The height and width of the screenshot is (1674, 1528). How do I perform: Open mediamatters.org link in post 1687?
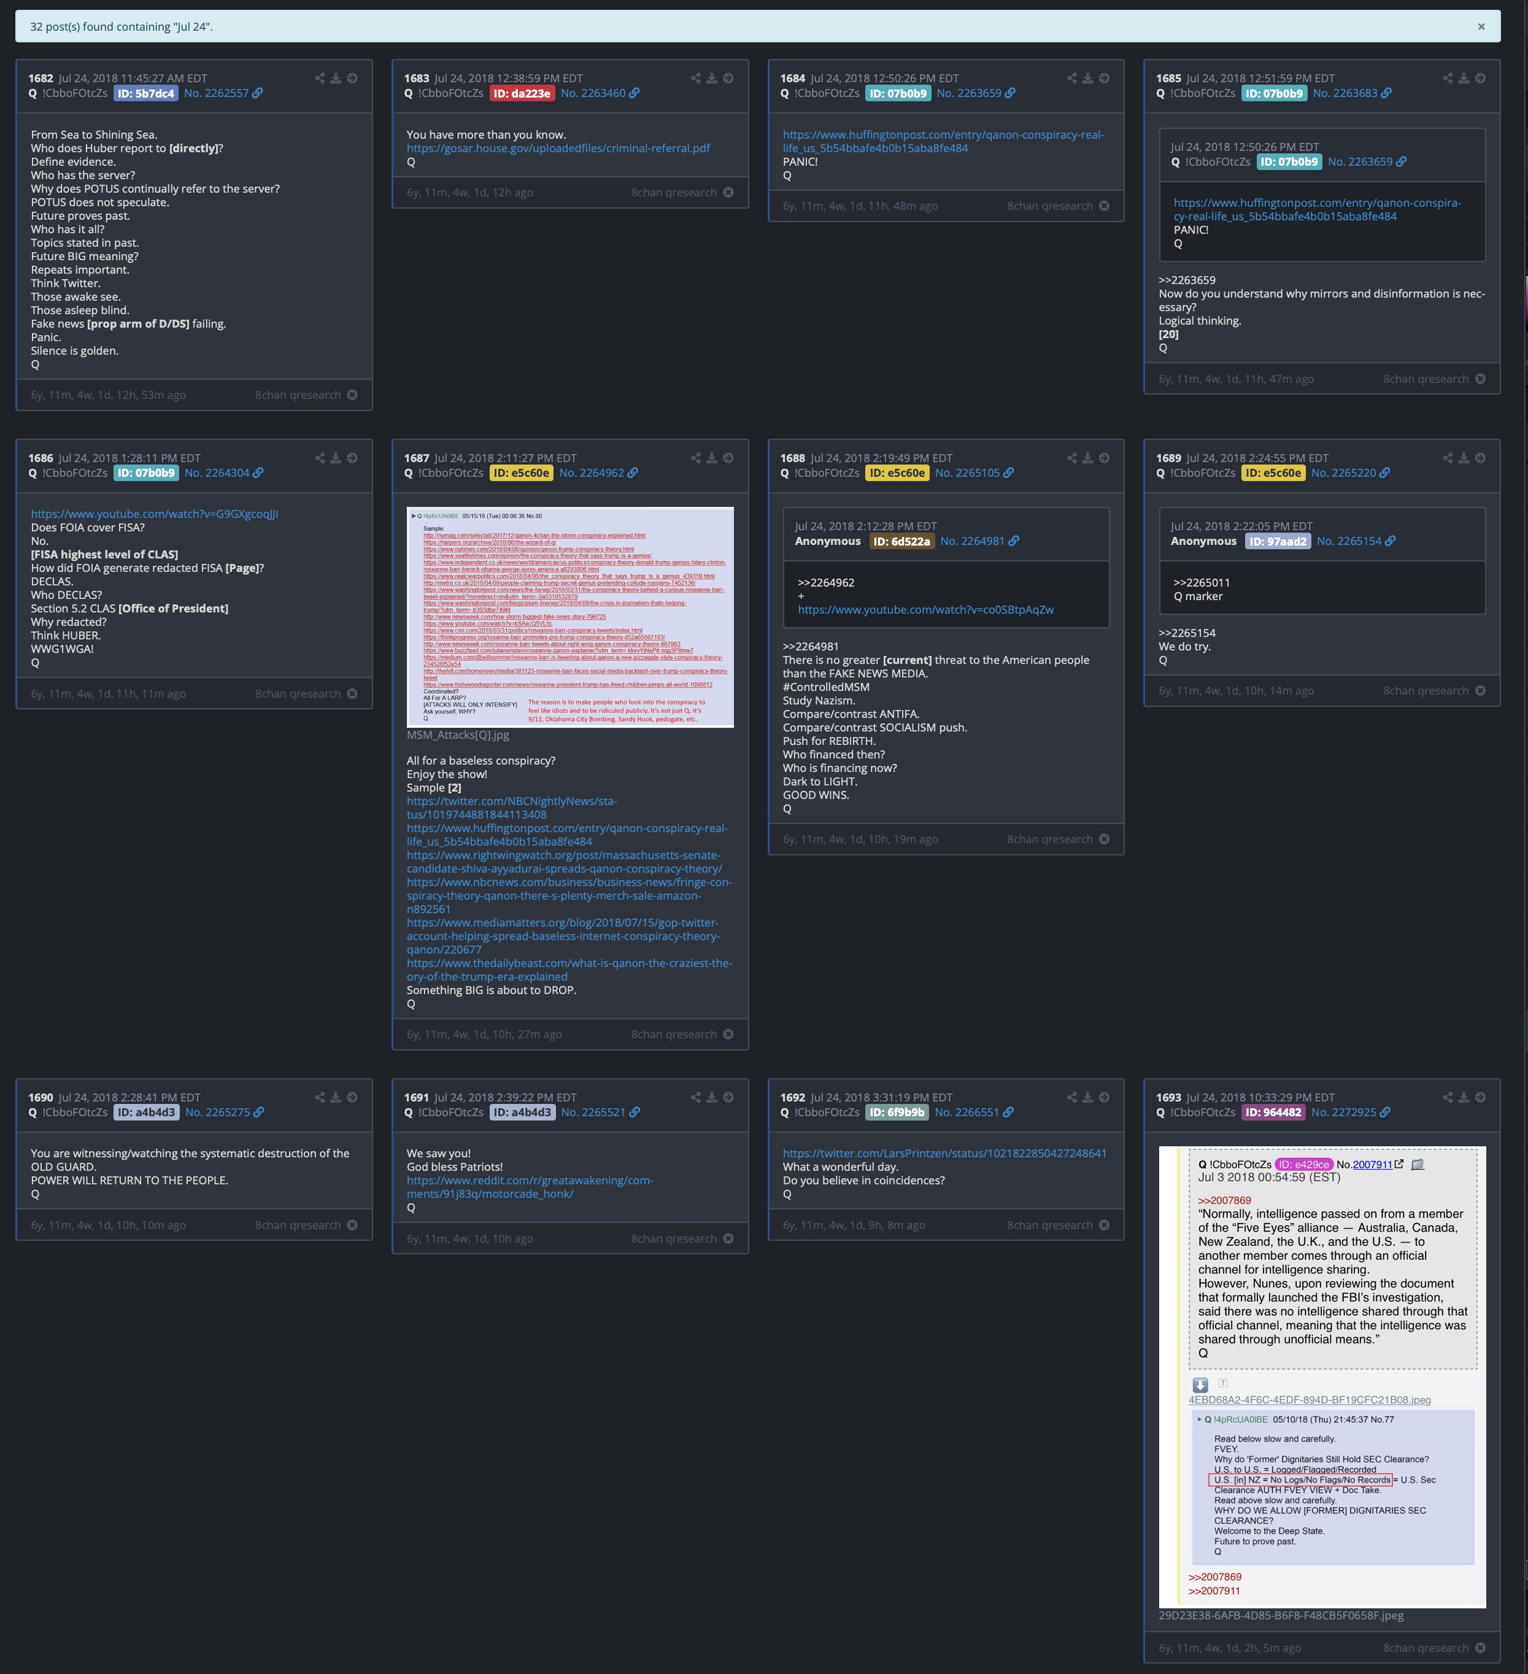[563, 936]
